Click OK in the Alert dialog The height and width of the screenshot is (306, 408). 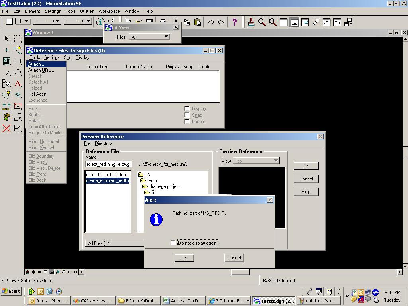(184, 258)
